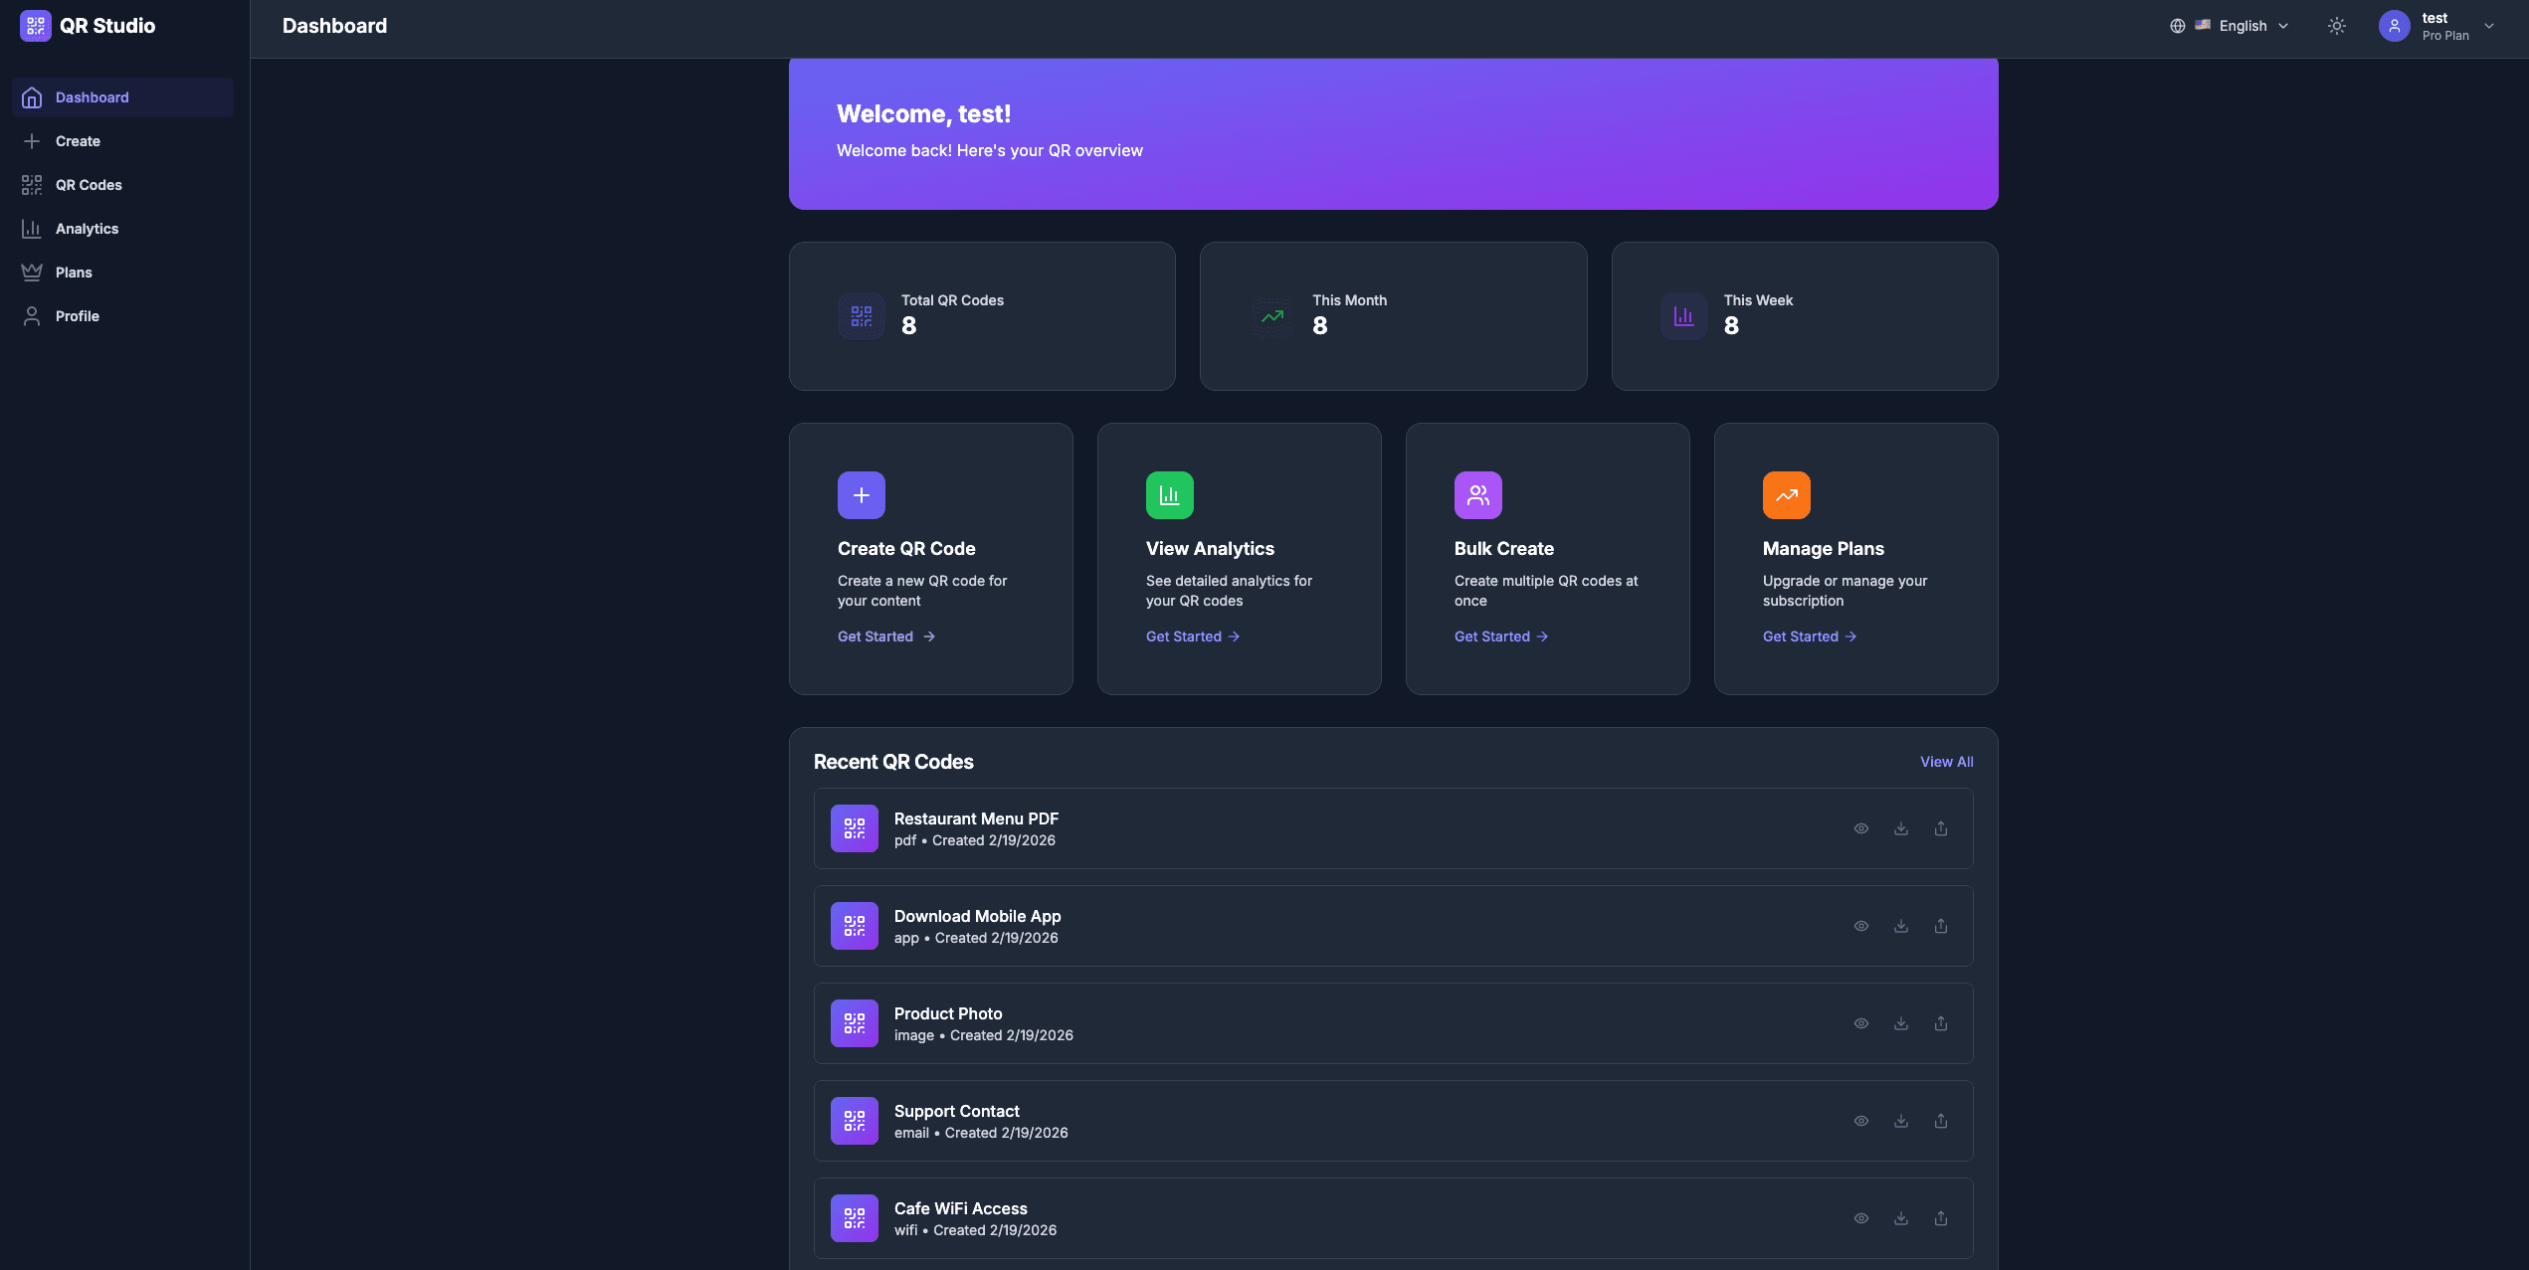Download the Support Contact QR code

[x=1900, y=1121]
